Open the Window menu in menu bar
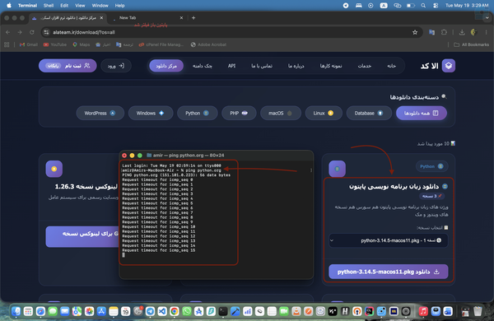This screenshot has width=494, height=321. 100,6
